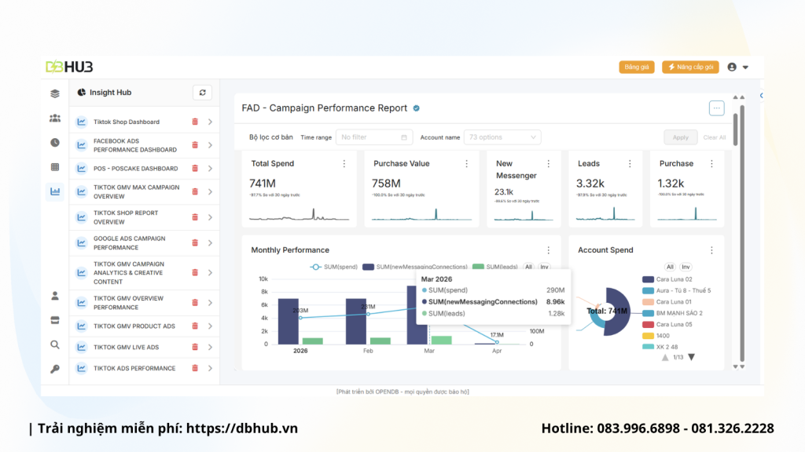Click the layers icon in left sidebar
This screenshot has height=452, width=805.
[x=55, y=93]
